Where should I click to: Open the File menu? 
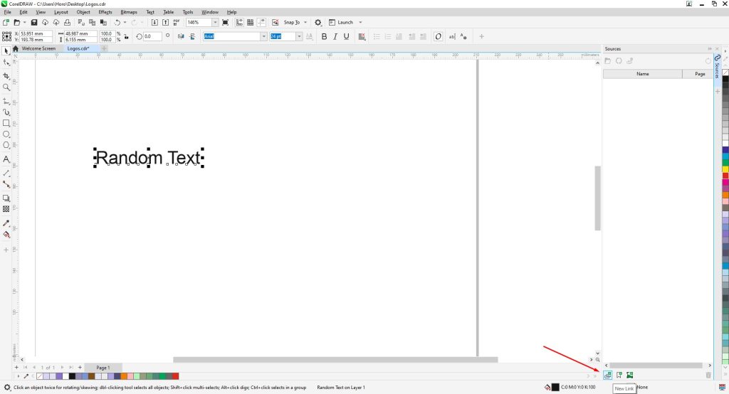(7, 12)
